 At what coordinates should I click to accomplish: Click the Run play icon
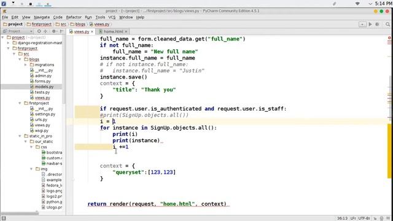tap(370, 25)
